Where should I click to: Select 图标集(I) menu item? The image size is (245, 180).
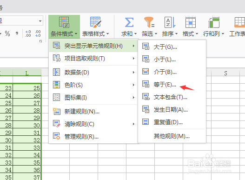pyautogui.click(x=93, y=98)
